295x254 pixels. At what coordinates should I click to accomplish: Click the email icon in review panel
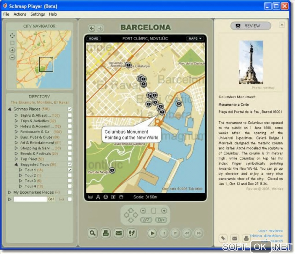(235, 238)
